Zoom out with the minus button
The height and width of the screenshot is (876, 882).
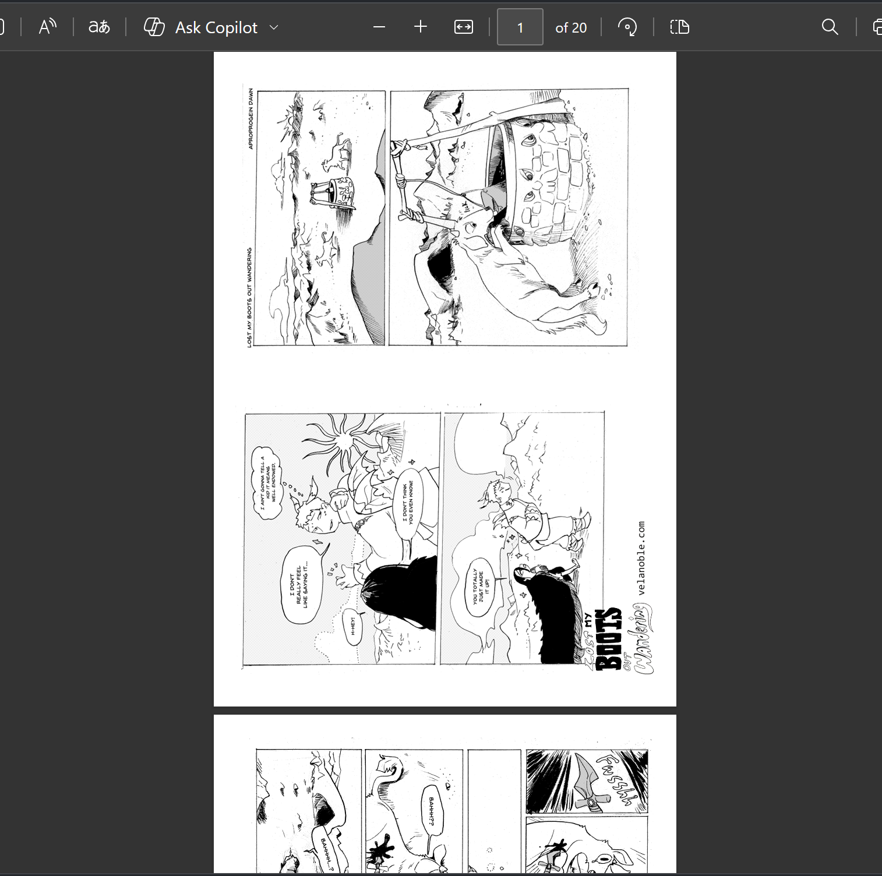tap(379, 27)
